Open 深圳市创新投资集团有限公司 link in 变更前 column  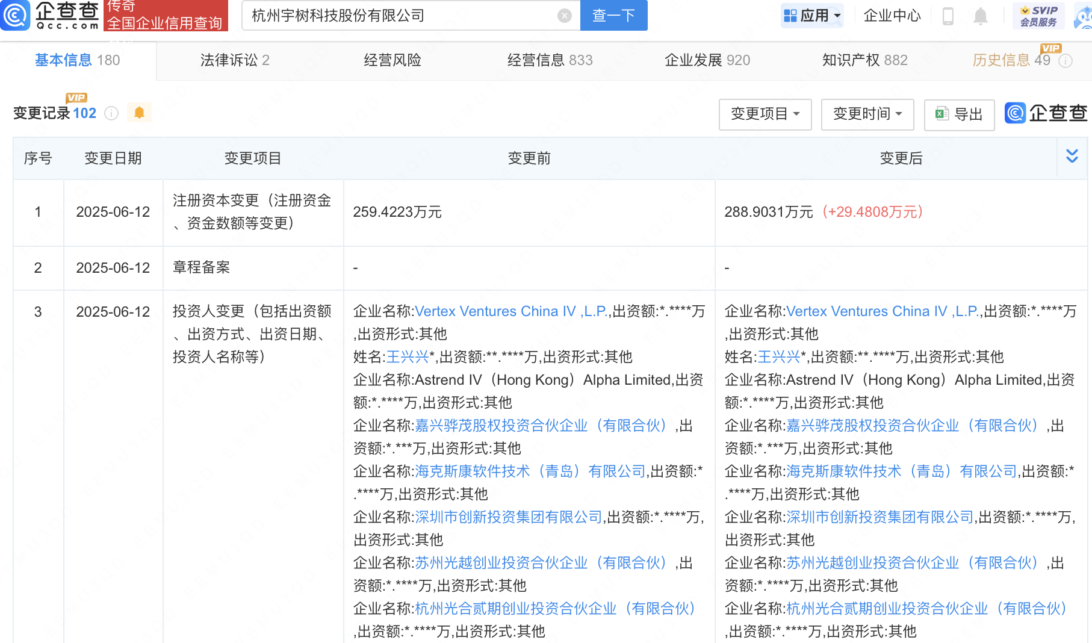coord(509,517)
